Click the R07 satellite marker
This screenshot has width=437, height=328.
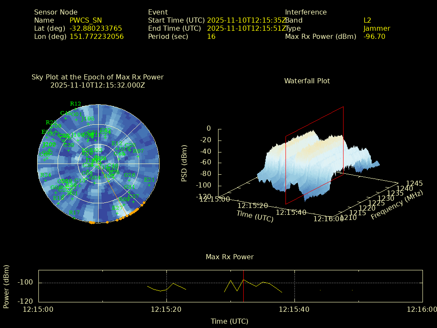[x=138, y=156]
